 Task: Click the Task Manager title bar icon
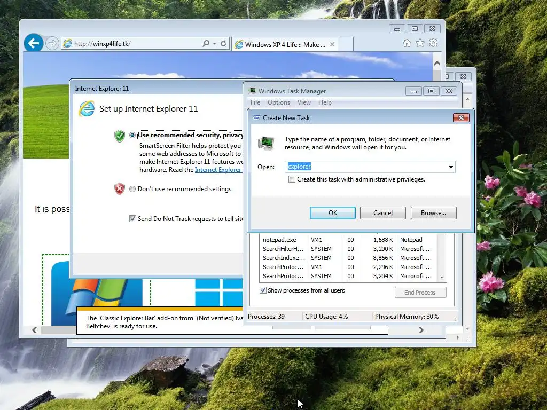coord(252,91)
